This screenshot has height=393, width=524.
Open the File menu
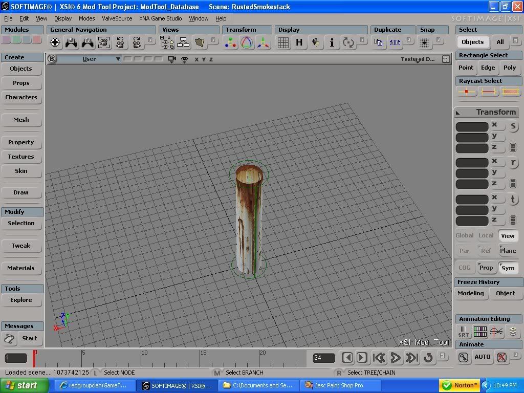[8, 18]
